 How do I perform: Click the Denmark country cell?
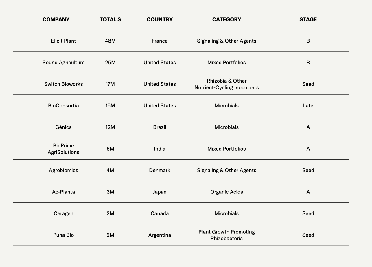point(159,170)
